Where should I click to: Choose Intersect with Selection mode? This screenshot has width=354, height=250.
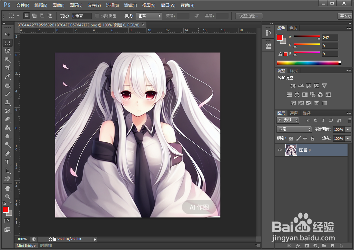click(x=50, y=15)
